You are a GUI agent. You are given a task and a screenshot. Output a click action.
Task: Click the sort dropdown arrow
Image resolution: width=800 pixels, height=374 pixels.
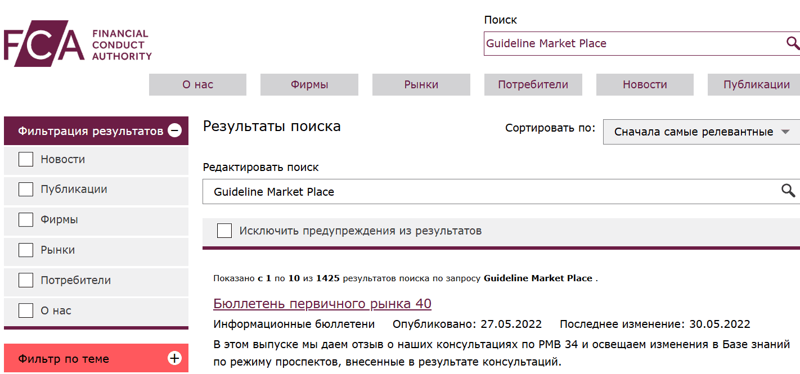786,132
